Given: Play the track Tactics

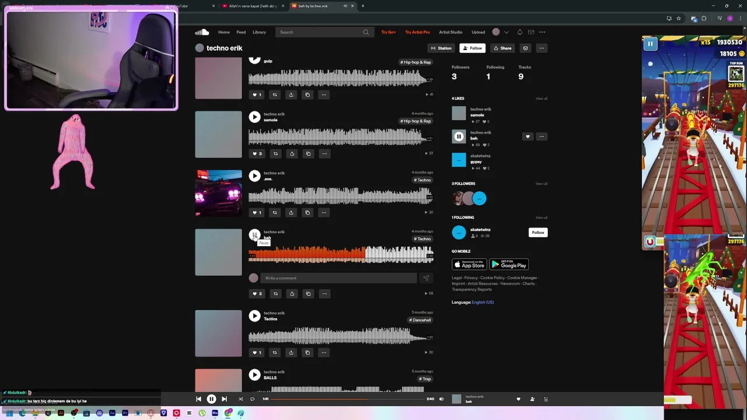Looking at the screenshot, I should pos(254,316).
